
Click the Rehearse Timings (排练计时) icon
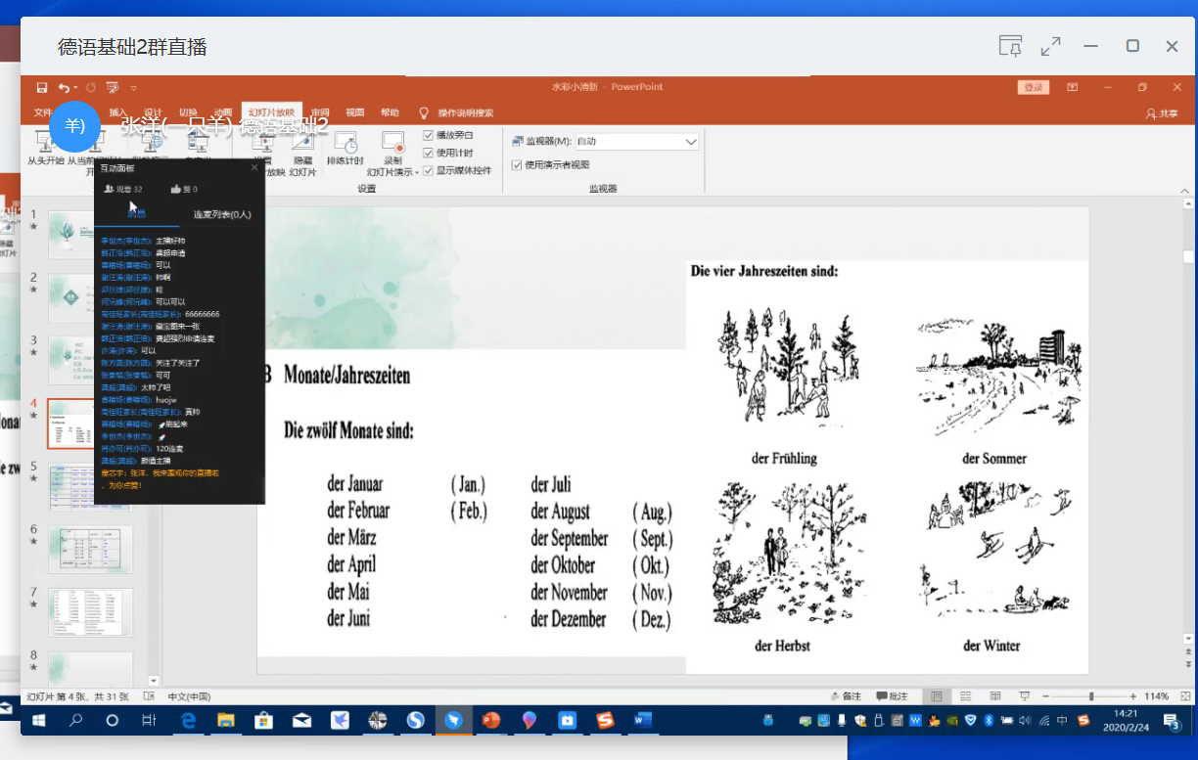tap(345, 148)
